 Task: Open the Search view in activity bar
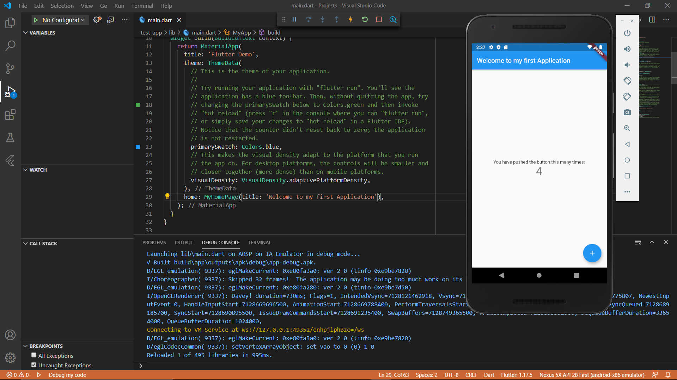10,45
